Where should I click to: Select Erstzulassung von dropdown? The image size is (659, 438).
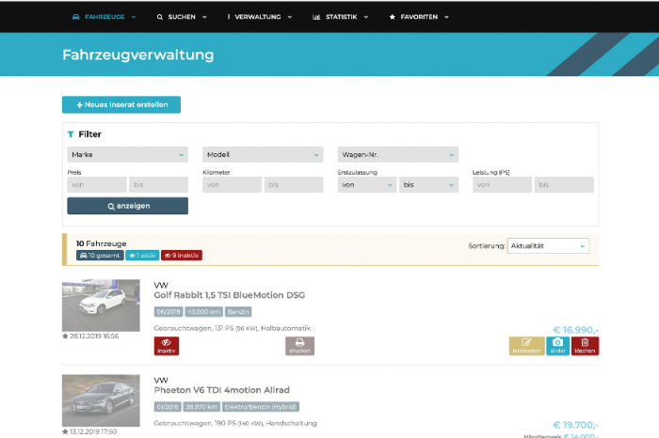pos(367,185)
